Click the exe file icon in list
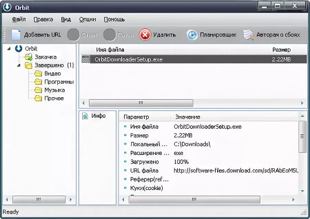The width and height of the screenshot is (310, 219). pos(86,59)
